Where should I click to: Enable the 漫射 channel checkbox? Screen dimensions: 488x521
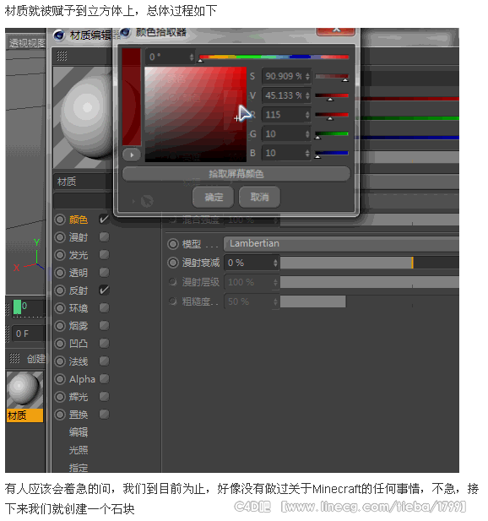104,237
